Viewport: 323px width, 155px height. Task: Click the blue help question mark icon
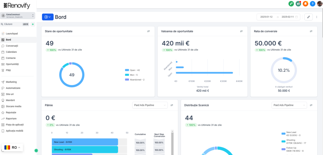pos(313,4)
